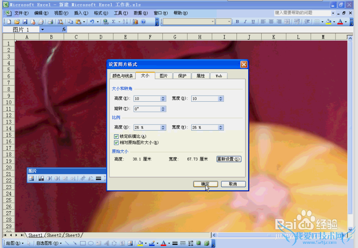Confirm dialog with 确定 button
358x248 pixels.
[x=205, y=184]
